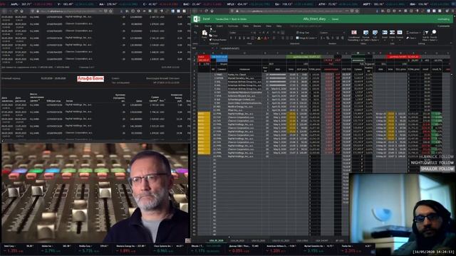Screen dimensions: 456x256
Task: Open Sort & Filter options
Action: [x=426, y=36]
